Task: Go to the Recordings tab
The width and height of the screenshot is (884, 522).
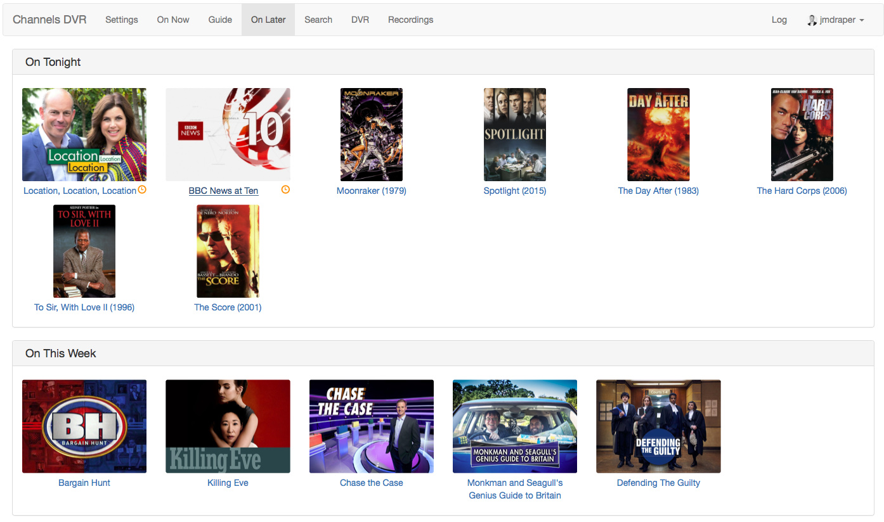Action: [x=410, y=20]
